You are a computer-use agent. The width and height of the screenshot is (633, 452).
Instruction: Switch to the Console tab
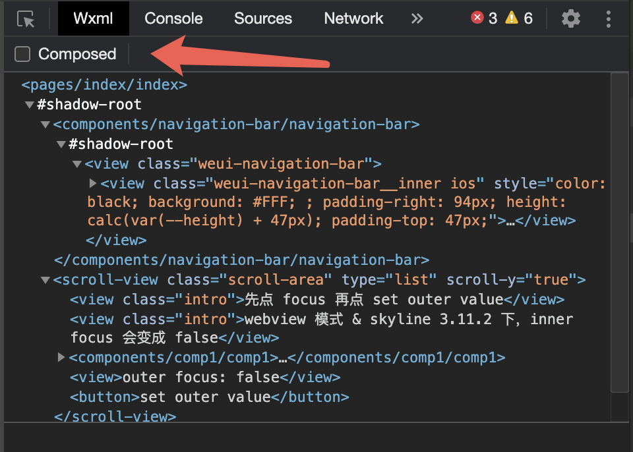tap(173, 18)
